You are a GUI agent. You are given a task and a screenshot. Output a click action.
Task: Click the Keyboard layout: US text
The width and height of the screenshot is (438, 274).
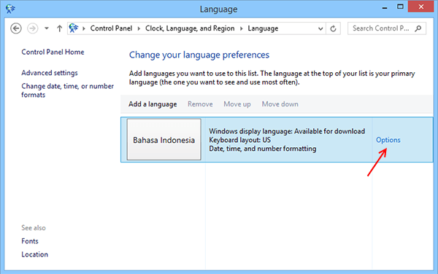point(239,140)
